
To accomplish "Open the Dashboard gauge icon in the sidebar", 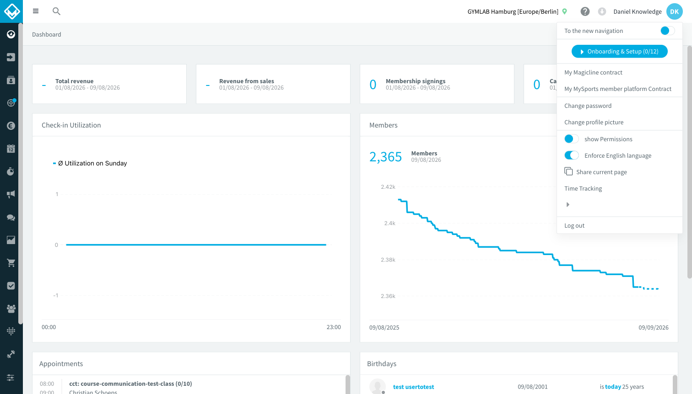I will click(11, 34).
